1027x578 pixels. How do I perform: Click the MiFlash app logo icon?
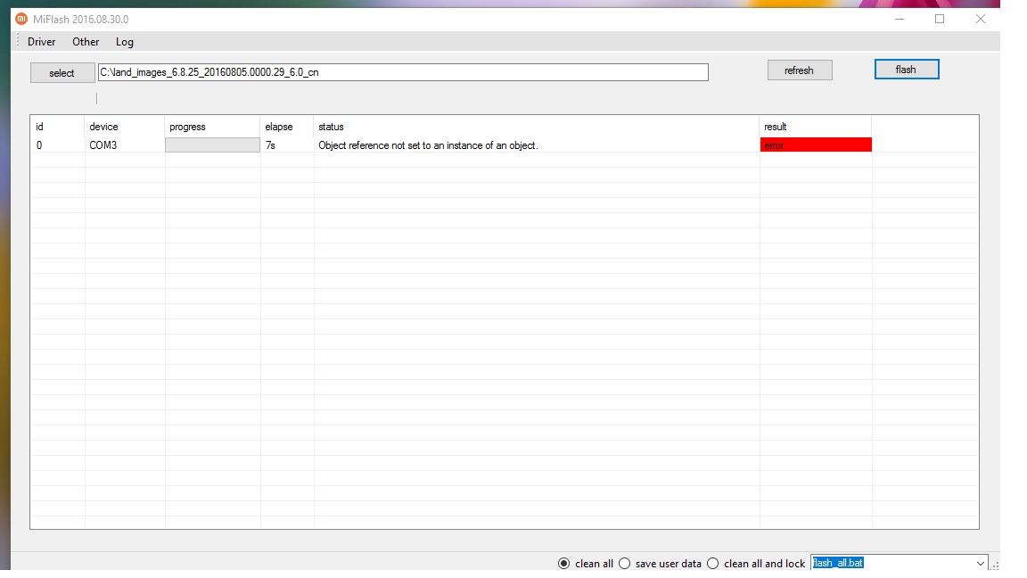[x=21, y=19]
